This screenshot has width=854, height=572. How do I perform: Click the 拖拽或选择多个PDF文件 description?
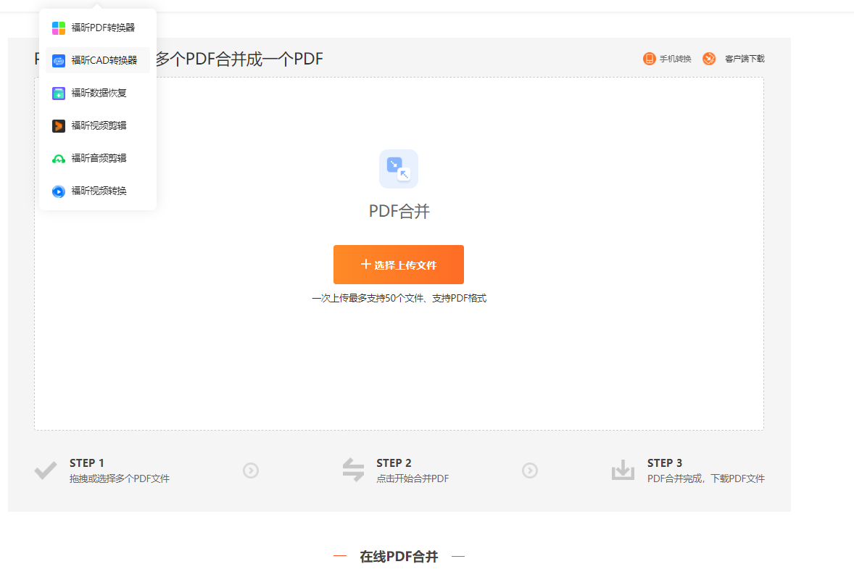tap(120, 479)
